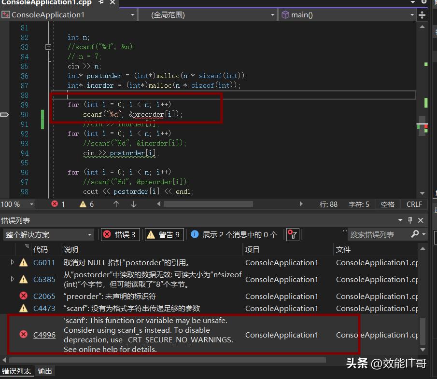Click the error icon of C2065 row
Viewport: 437px width, 379px height.
23,296
